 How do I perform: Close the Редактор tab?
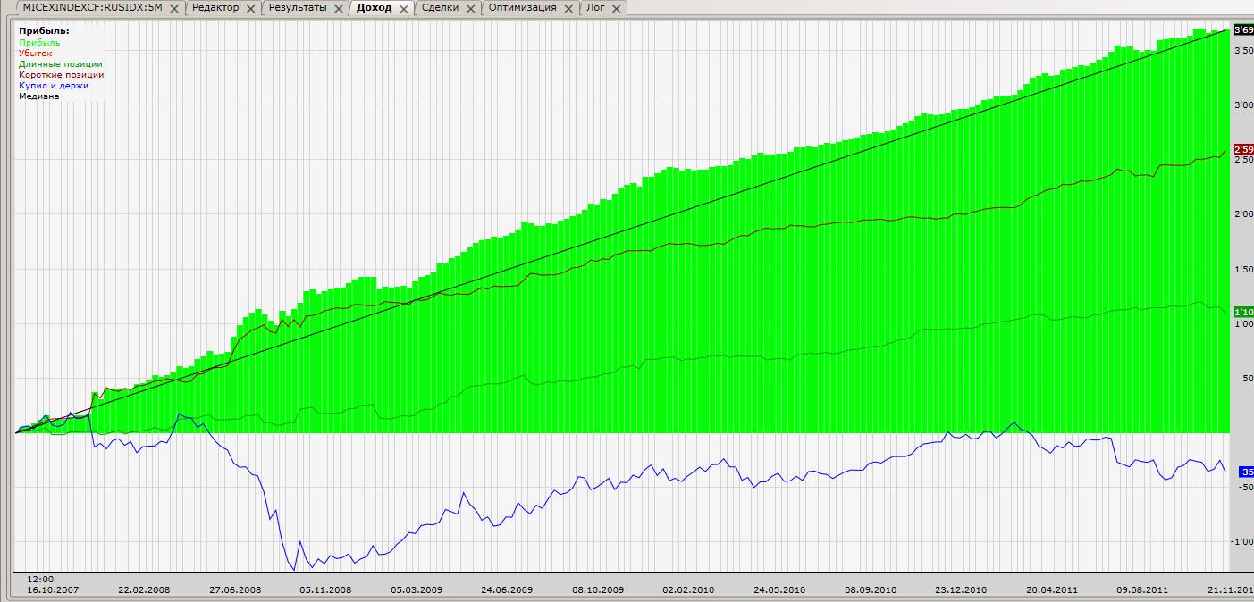point(251,8)
